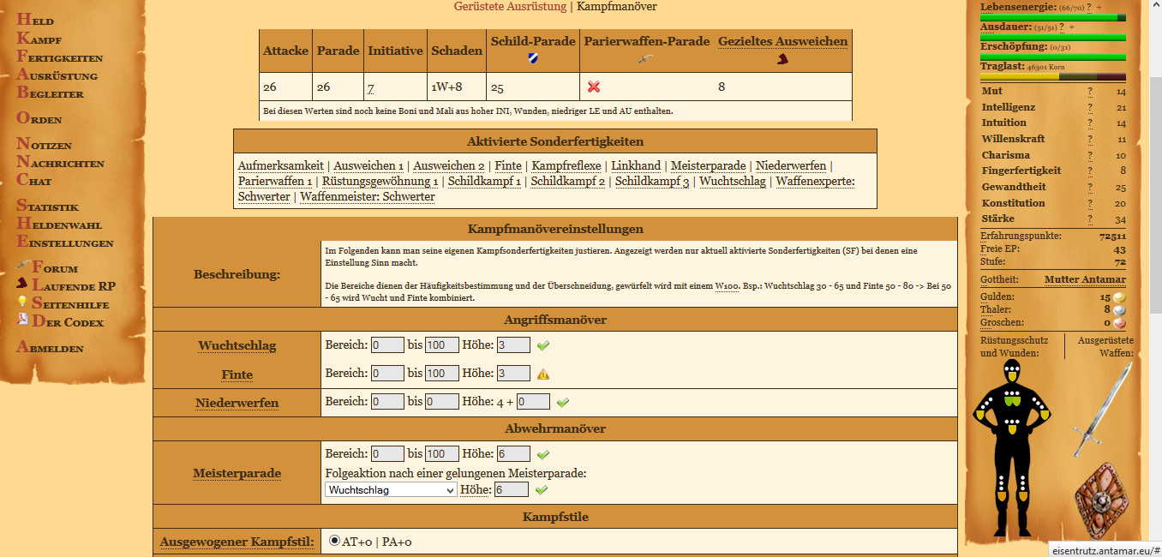This screenshot has height=557, width=1162.
Task: Select the Ausgewogener Kampfstil radio button
Action: [x=334, y=541]
